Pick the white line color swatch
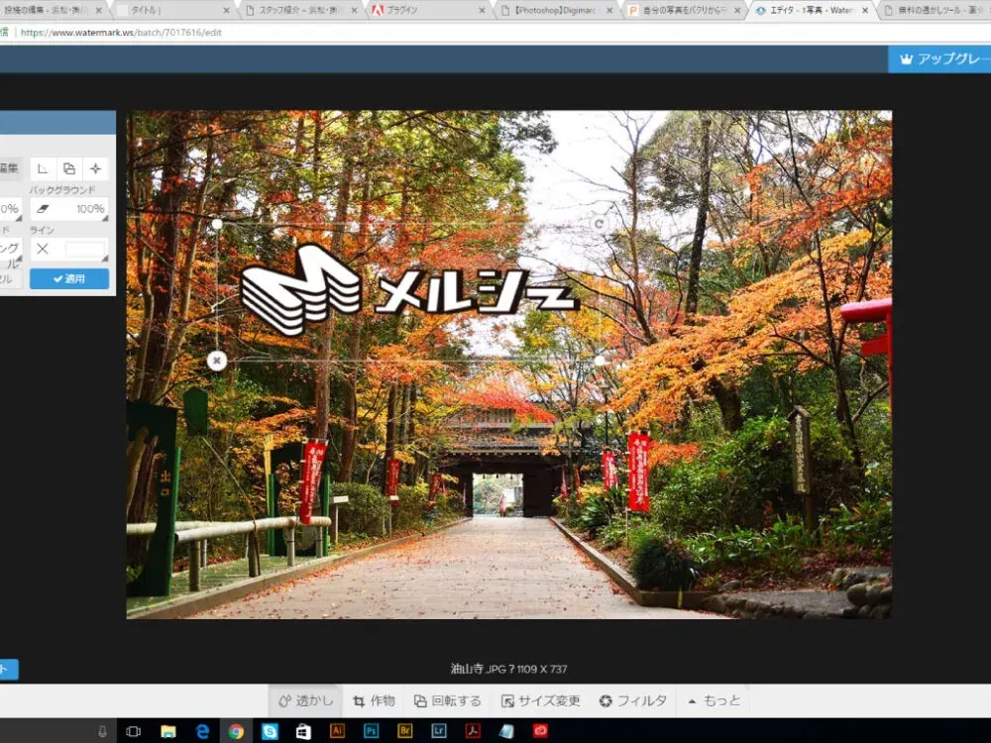The image size is (991, 743). (84, 249)
